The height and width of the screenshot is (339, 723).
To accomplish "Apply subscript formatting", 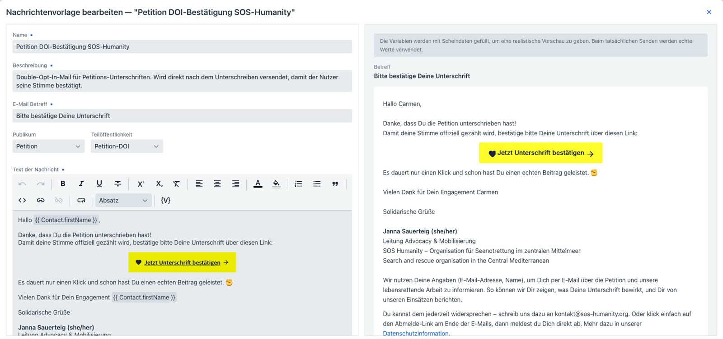I will 159,184.
